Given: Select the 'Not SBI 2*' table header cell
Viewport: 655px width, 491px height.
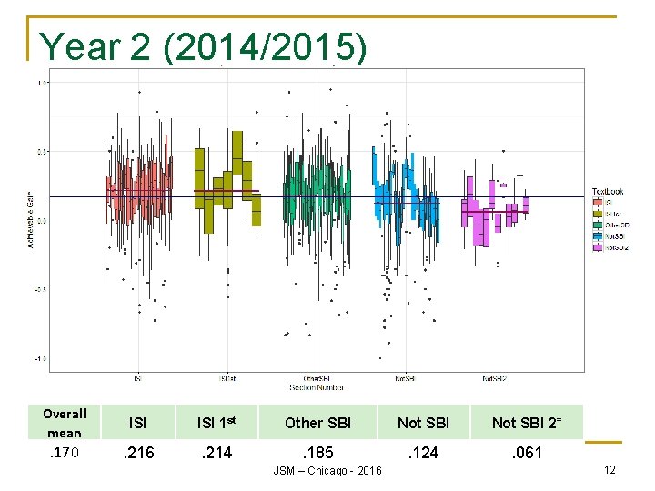Looking at the screenshot, I should click(527, 422).
